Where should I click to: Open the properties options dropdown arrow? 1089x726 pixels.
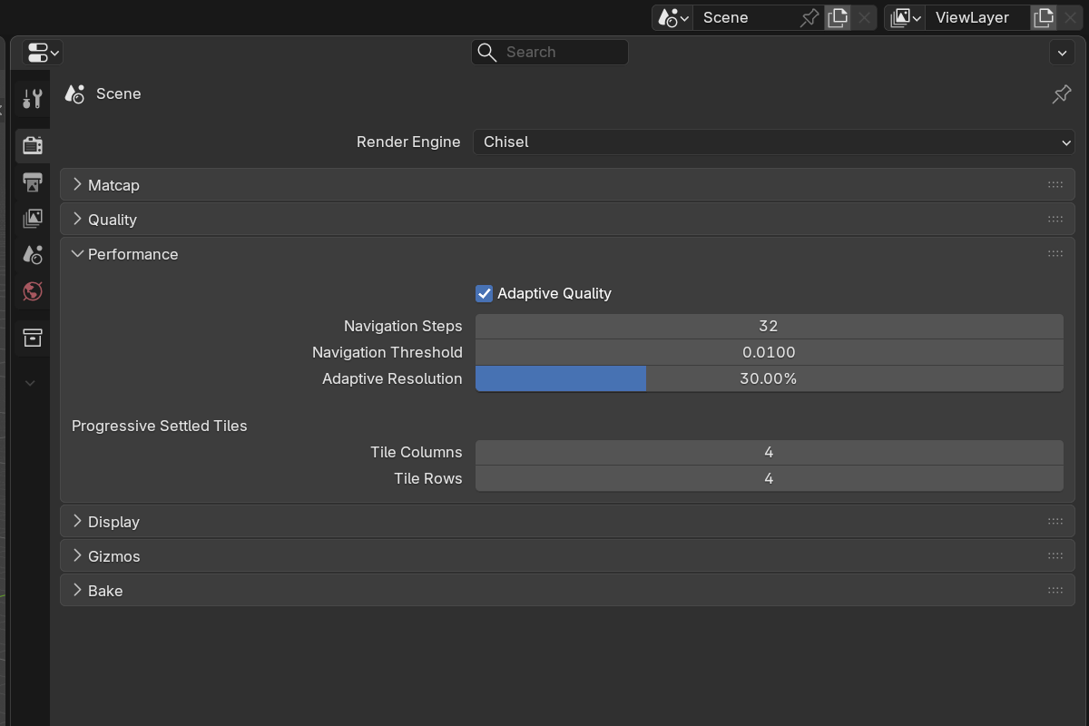1062,53
